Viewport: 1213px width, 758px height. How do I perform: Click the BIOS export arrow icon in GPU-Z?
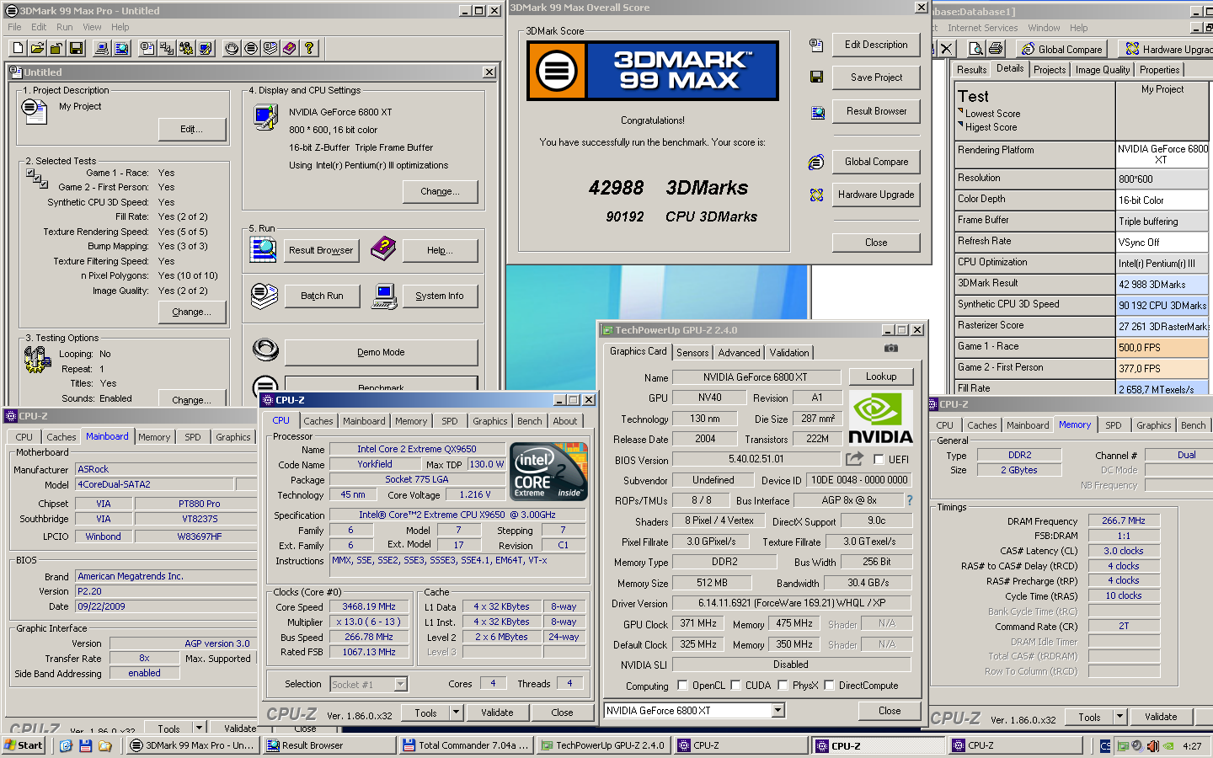[854, 459]
